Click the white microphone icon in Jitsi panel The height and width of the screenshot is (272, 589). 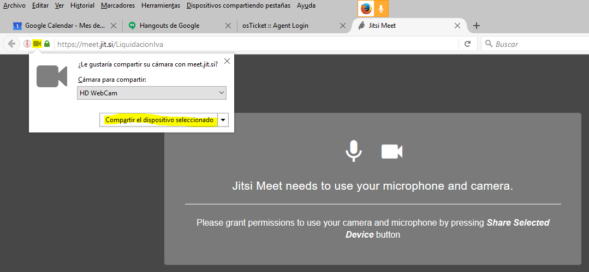[354, 151]
